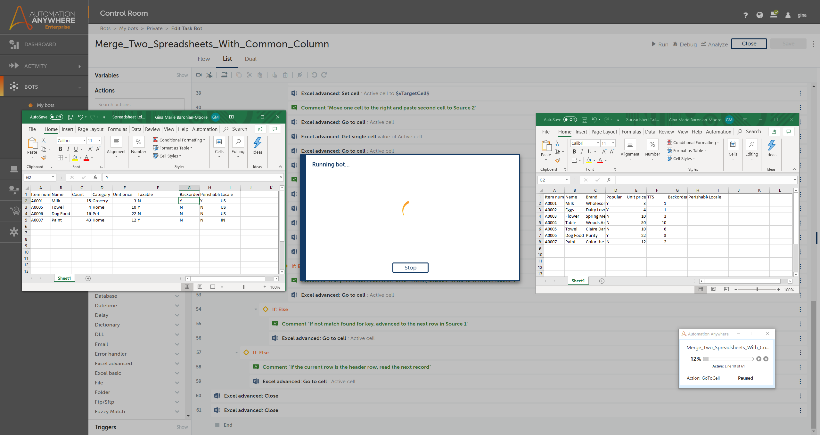
Task: Click the zoom slider in the Spreadsheet1 status bar
Action: 243,287
